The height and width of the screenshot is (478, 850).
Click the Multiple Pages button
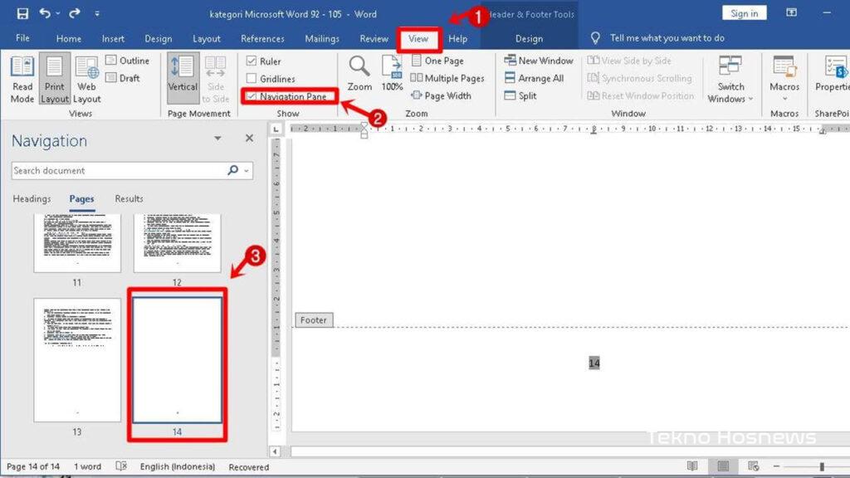tap(447, 78)
